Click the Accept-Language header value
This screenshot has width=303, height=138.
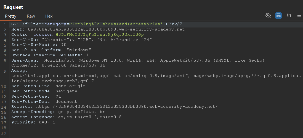point(90,117)
